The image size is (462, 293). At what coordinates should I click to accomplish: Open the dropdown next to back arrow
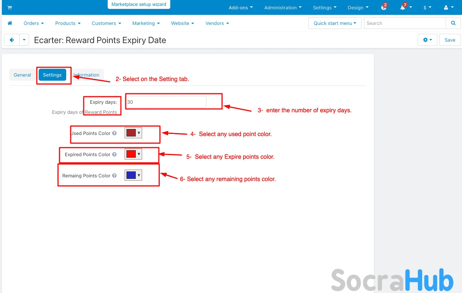(x=24, y=40)
